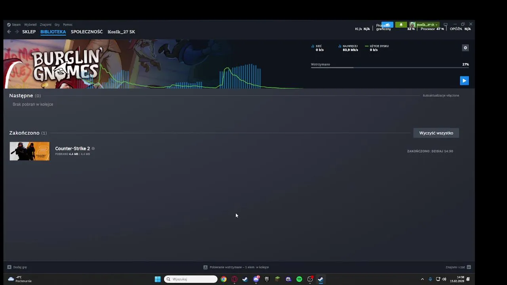507x285 pixels.
Task: Open the Wyświetl menu
Action: 30,25
